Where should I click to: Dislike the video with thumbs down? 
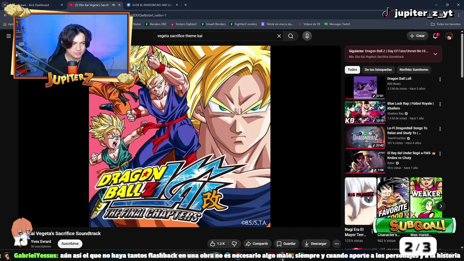pos(234,244)
